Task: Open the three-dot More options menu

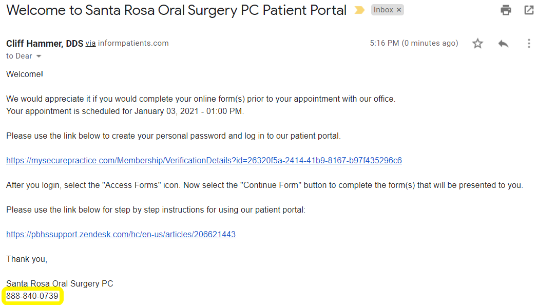Action: tap(529, 44)
